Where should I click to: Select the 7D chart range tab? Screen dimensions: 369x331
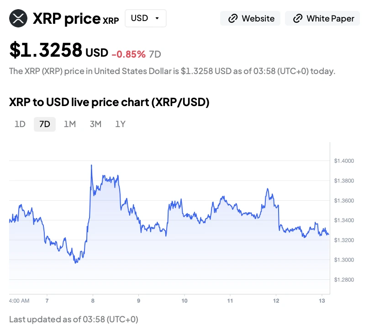[x=45, y=124]
